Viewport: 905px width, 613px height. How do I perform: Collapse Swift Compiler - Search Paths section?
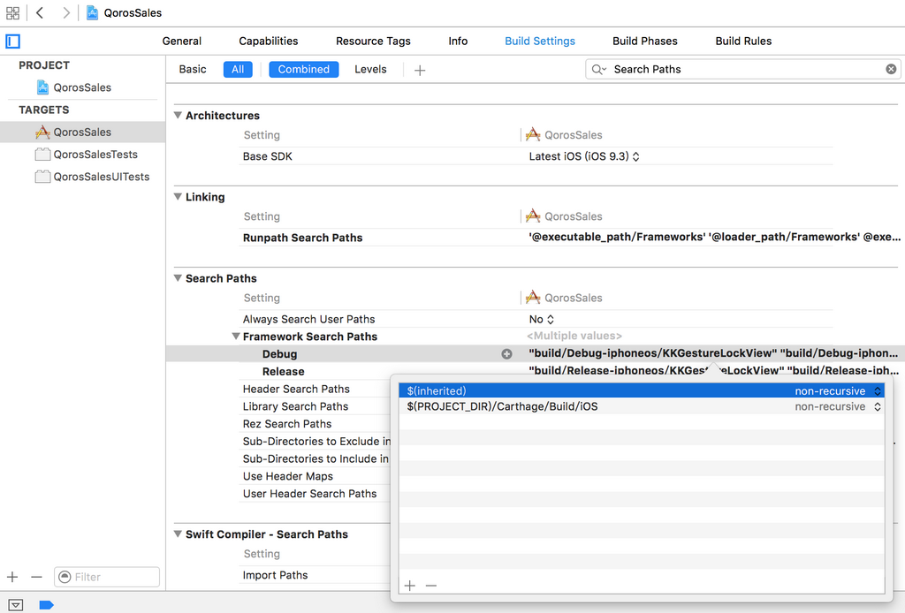click(x=178, y=534)
